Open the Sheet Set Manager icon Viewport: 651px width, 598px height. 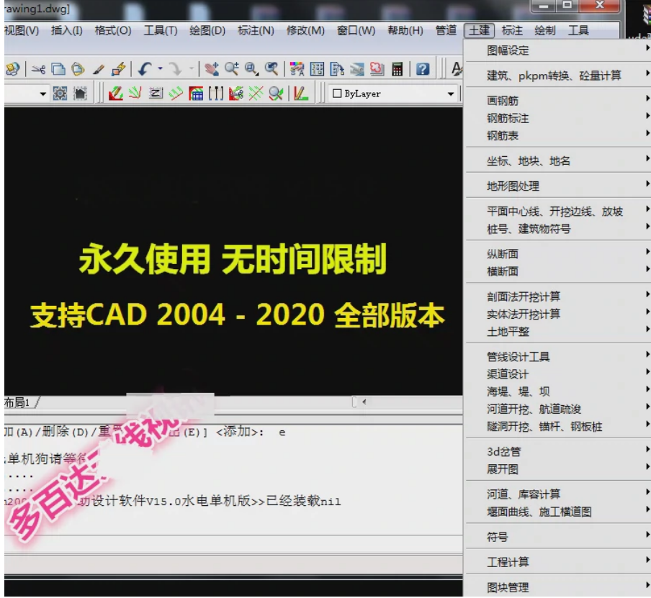pos(357,69)
